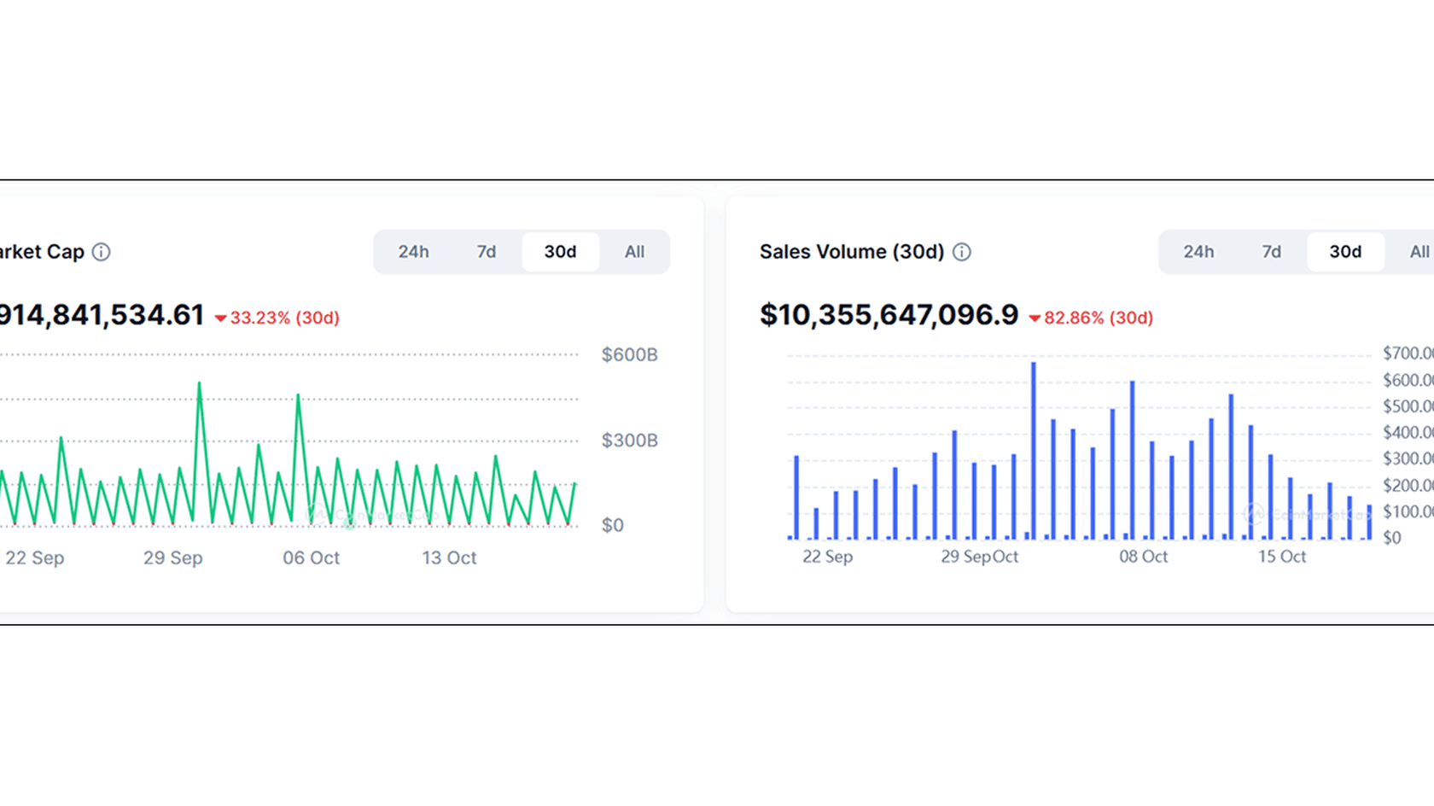Switch Sales Volume chart to 24h
The image size is (1434, 806).
pos(1198,252)
